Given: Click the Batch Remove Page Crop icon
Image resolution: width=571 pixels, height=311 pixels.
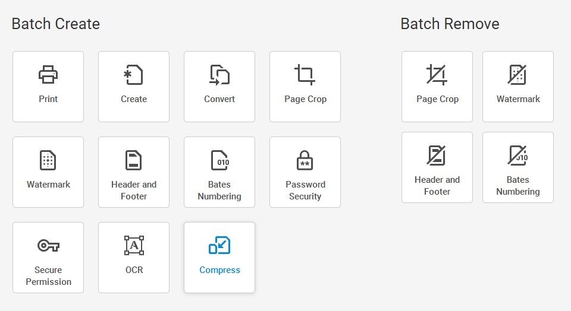Looking at the screenshot, I should [437, 75].
